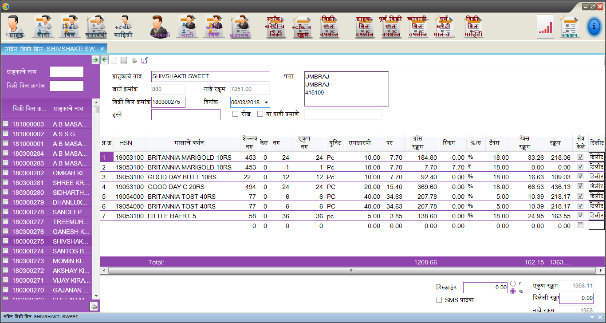Open the customer खतावणी ledger icon
This screenshot has width=606, height=323.
point(96,27)
